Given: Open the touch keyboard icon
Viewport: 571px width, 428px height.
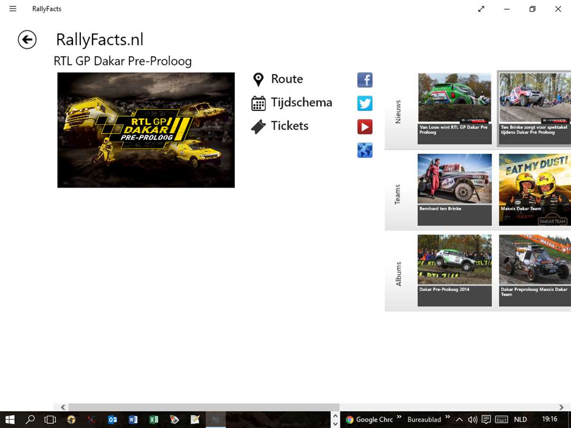Looking at the screenshot, I should (502, 420).
